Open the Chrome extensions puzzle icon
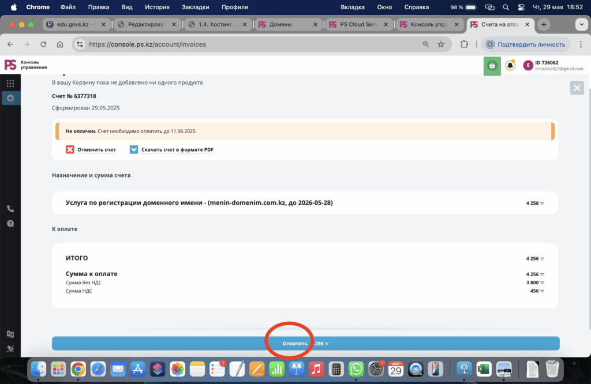This screenshot has width=591, height=384. 464,44
